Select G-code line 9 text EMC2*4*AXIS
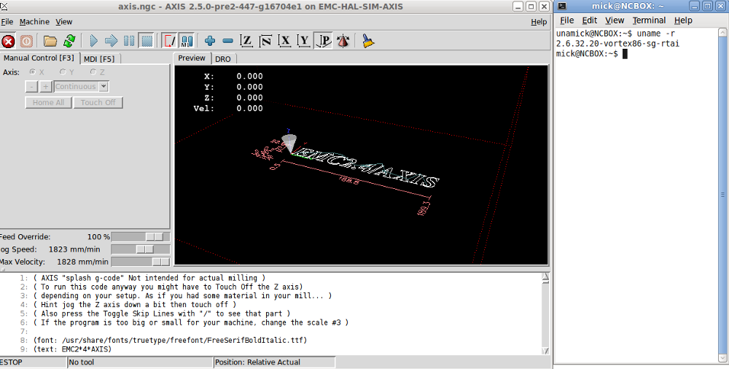The width and height of the screenshot is (729, 369). 72,349
